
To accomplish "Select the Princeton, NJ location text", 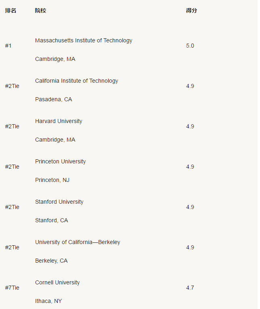I will pos(52,180).
